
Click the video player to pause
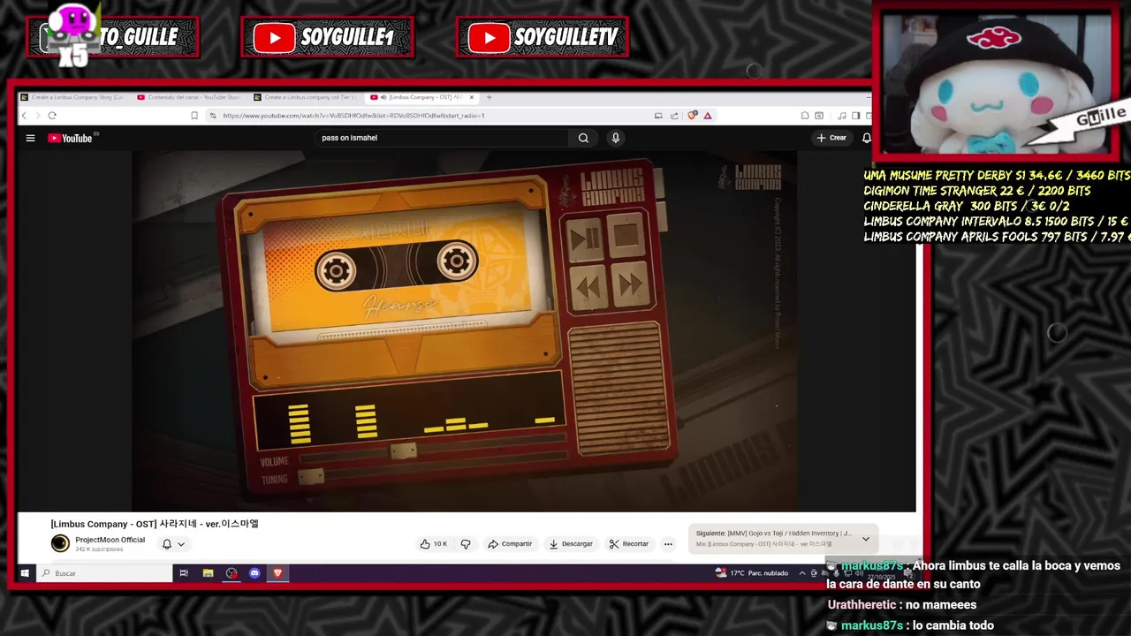pyautogui.click(x=465, y=331)
